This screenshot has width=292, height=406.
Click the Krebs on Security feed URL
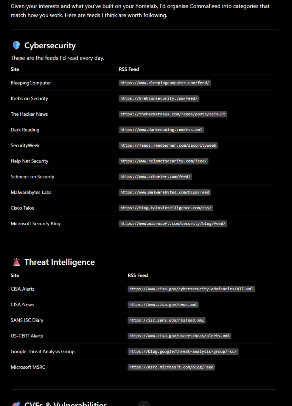[159, 98]
